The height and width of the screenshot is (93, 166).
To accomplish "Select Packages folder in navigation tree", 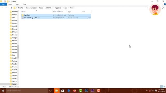I will click(13, 61).
